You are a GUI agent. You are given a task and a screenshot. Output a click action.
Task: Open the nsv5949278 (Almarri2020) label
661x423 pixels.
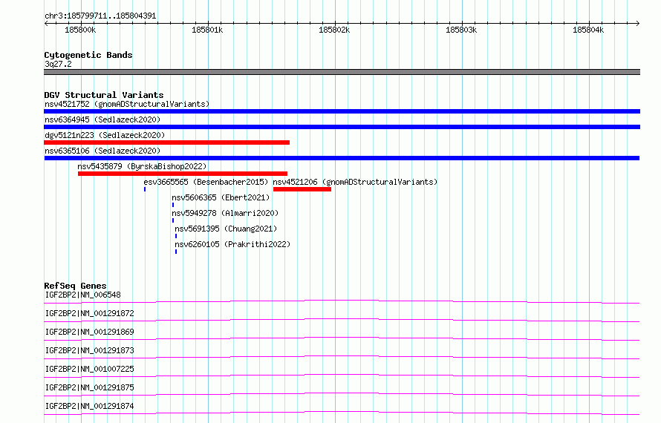tap(225, 213)
